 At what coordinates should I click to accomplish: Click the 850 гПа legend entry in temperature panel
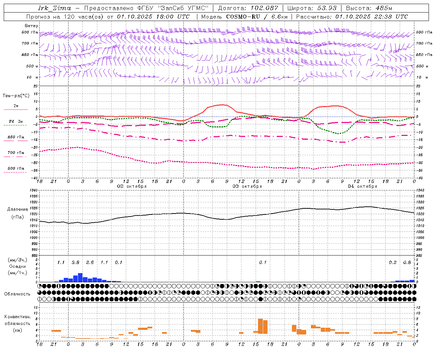point(16,137)
